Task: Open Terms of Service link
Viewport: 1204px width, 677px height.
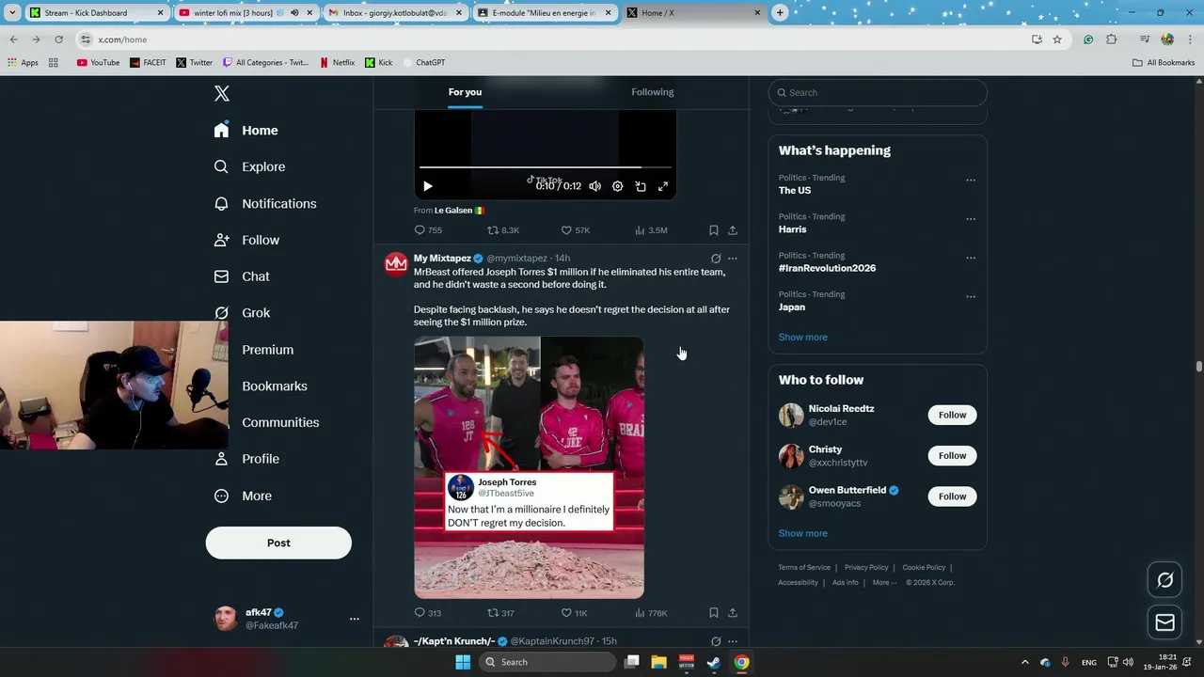Action: tap(804, 568)
